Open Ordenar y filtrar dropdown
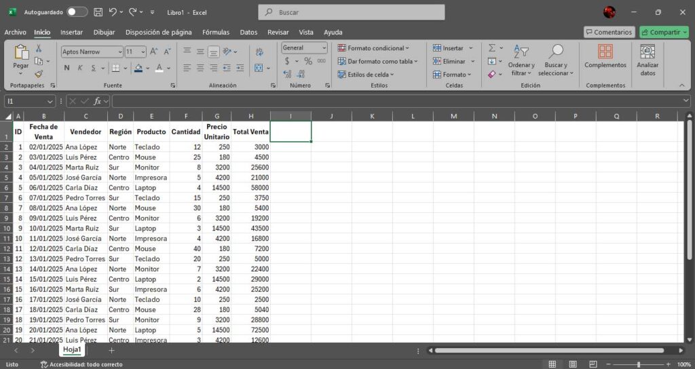This screenshot has width=695, height=369. (521, 60)
